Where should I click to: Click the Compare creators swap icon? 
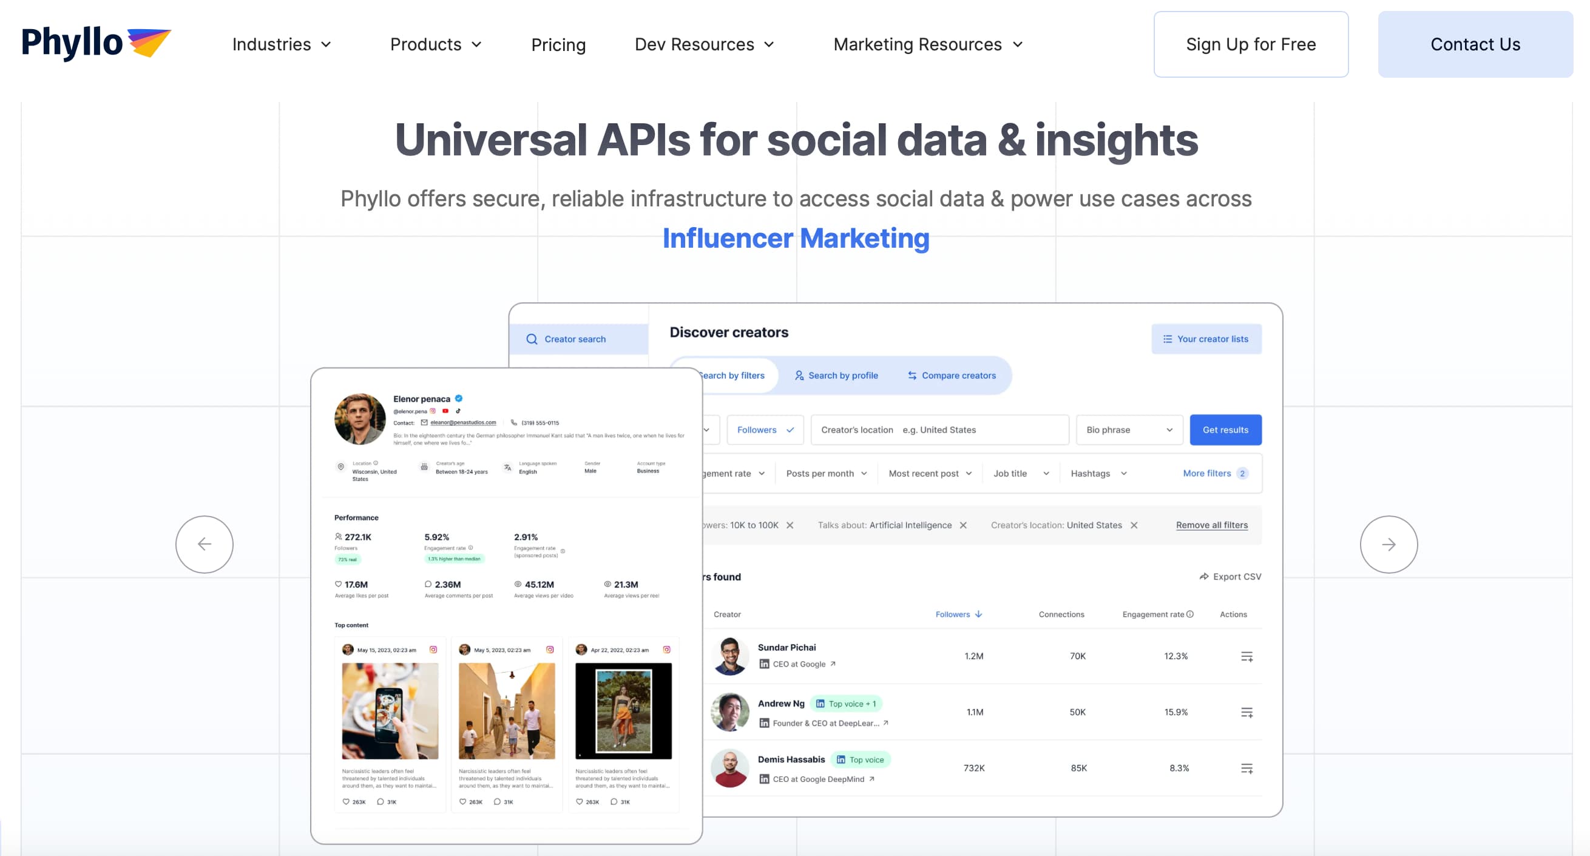coord(912,376)
